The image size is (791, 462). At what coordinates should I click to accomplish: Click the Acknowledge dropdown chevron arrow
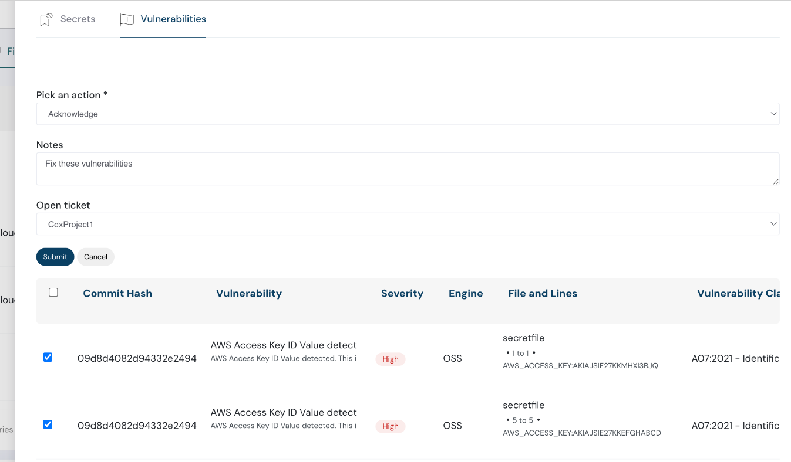point(773,114)
